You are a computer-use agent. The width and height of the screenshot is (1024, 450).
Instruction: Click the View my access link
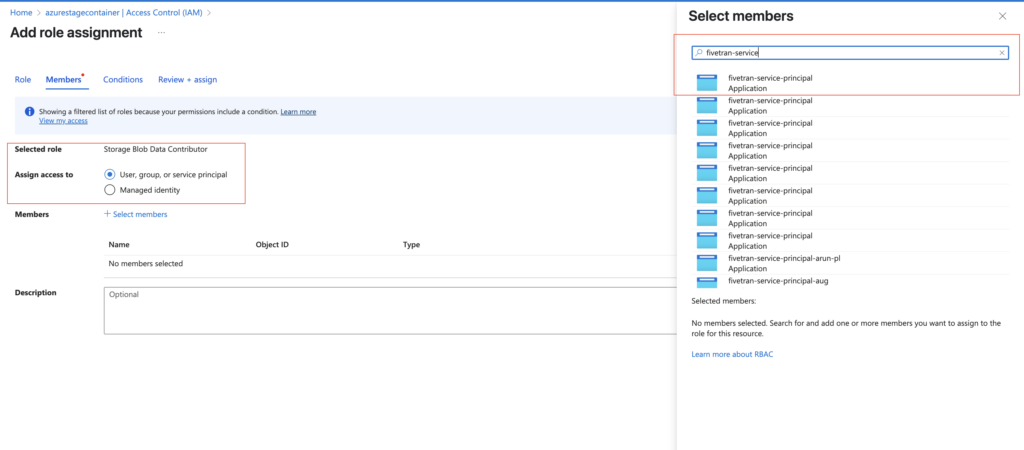[63, 121]
